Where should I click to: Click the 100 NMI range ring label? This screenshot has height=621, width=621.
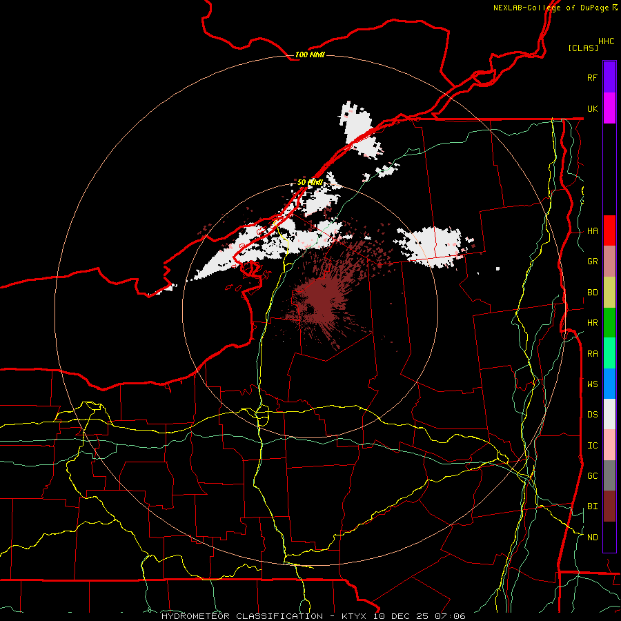tap(310, 55)
